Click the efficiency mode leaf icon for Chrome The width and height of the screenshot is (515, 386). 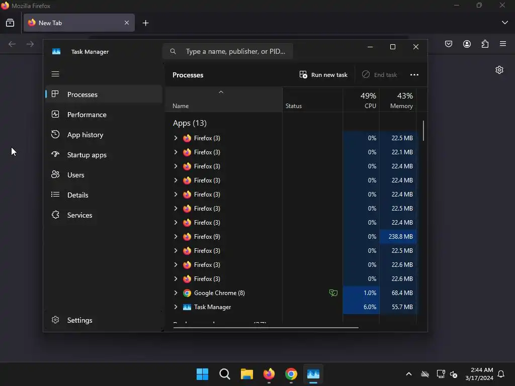pyautogui.click(x=333, y=293)
